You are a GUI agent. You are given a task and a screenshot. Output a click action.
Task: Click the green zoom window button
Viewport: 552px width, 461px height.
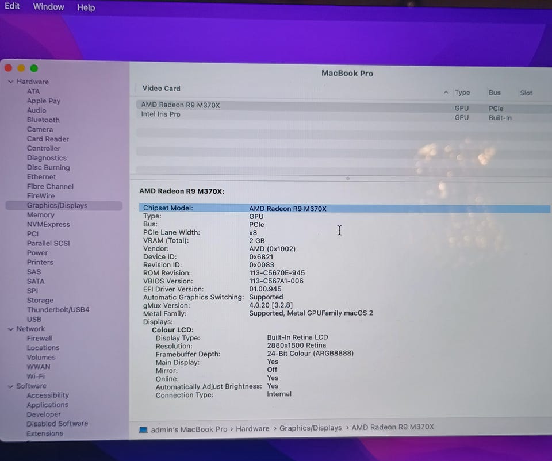coord(34,68)
